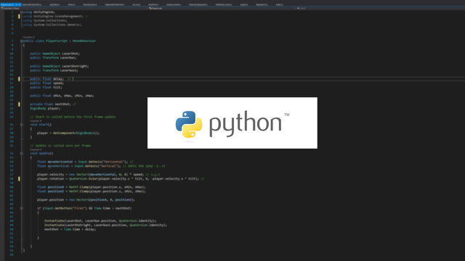Click the "float positionZ = Mathf.Clamp" line
This screenshot has height=261, width=465.
pyautogui.click(x=92, y=191)
